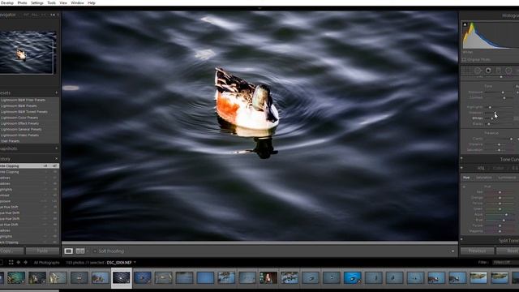The image size is (519, 292).
Task: Open the DSC_0009.NEF file name dropdown
Action: coord(135,263)
